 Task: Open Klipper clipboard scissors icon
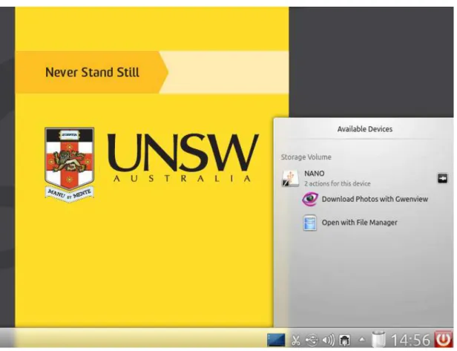click(295, 340)
